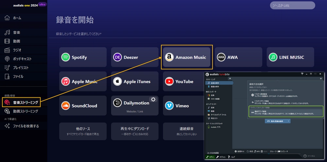
Task: Choose the Amazon Music recording tile
Action: [187, 57]
